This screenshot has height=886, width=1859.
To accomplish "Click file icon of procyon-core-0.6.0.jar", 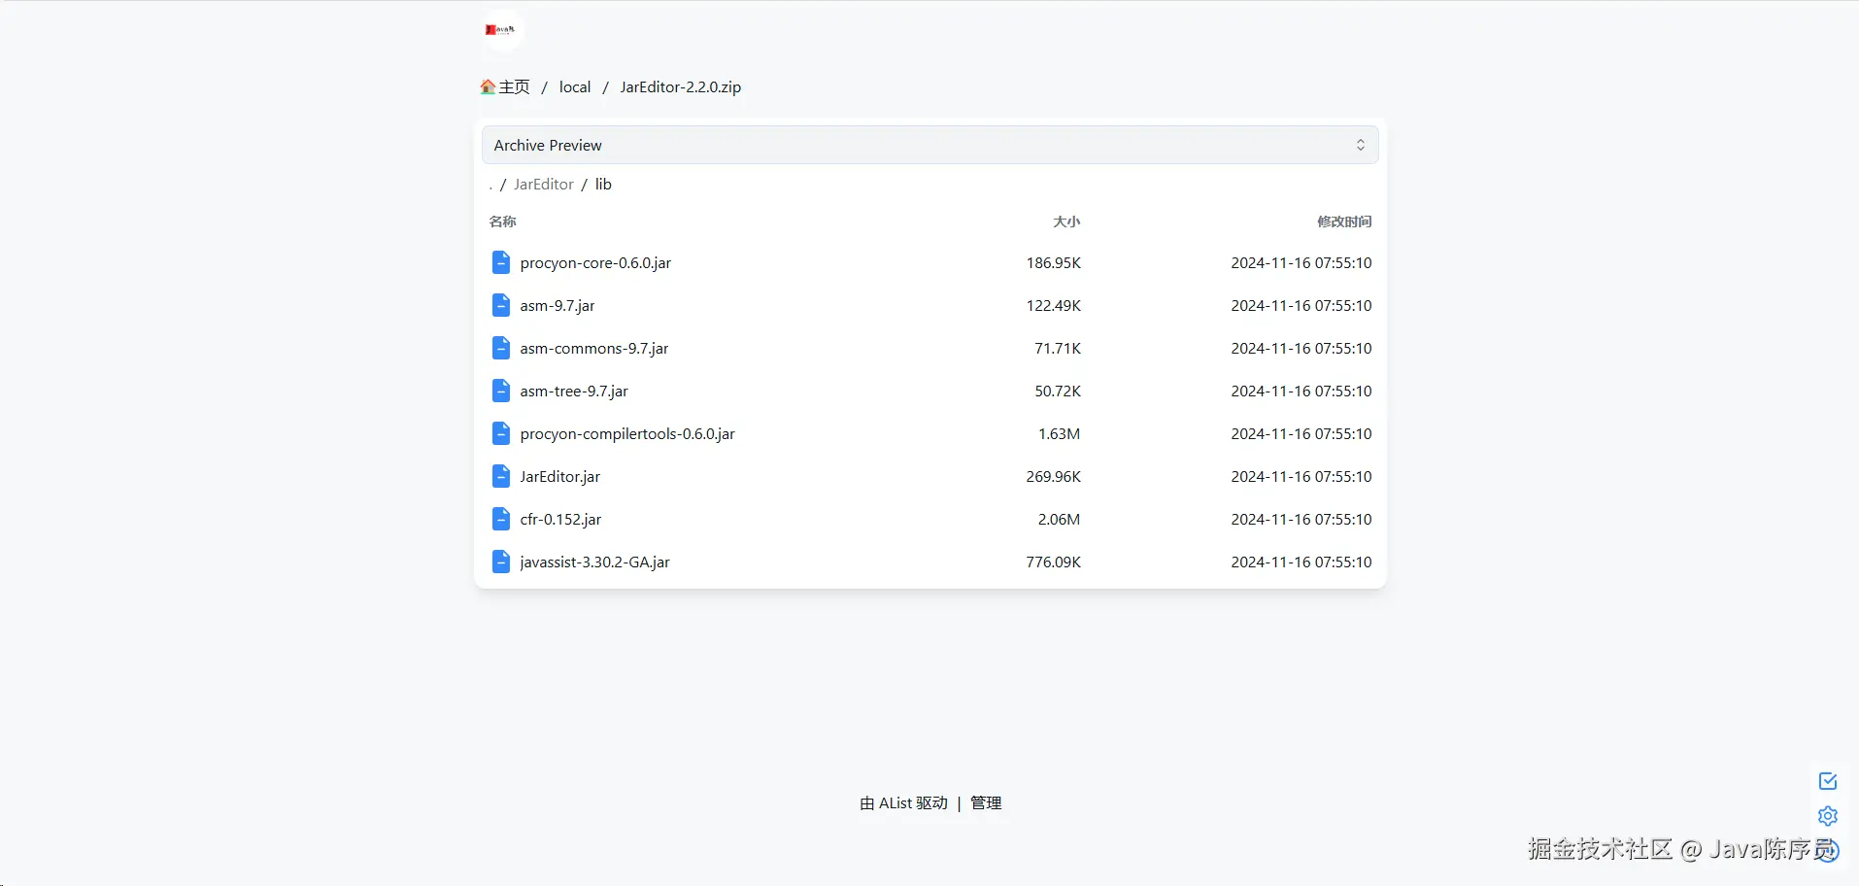I will click(501, 262).
